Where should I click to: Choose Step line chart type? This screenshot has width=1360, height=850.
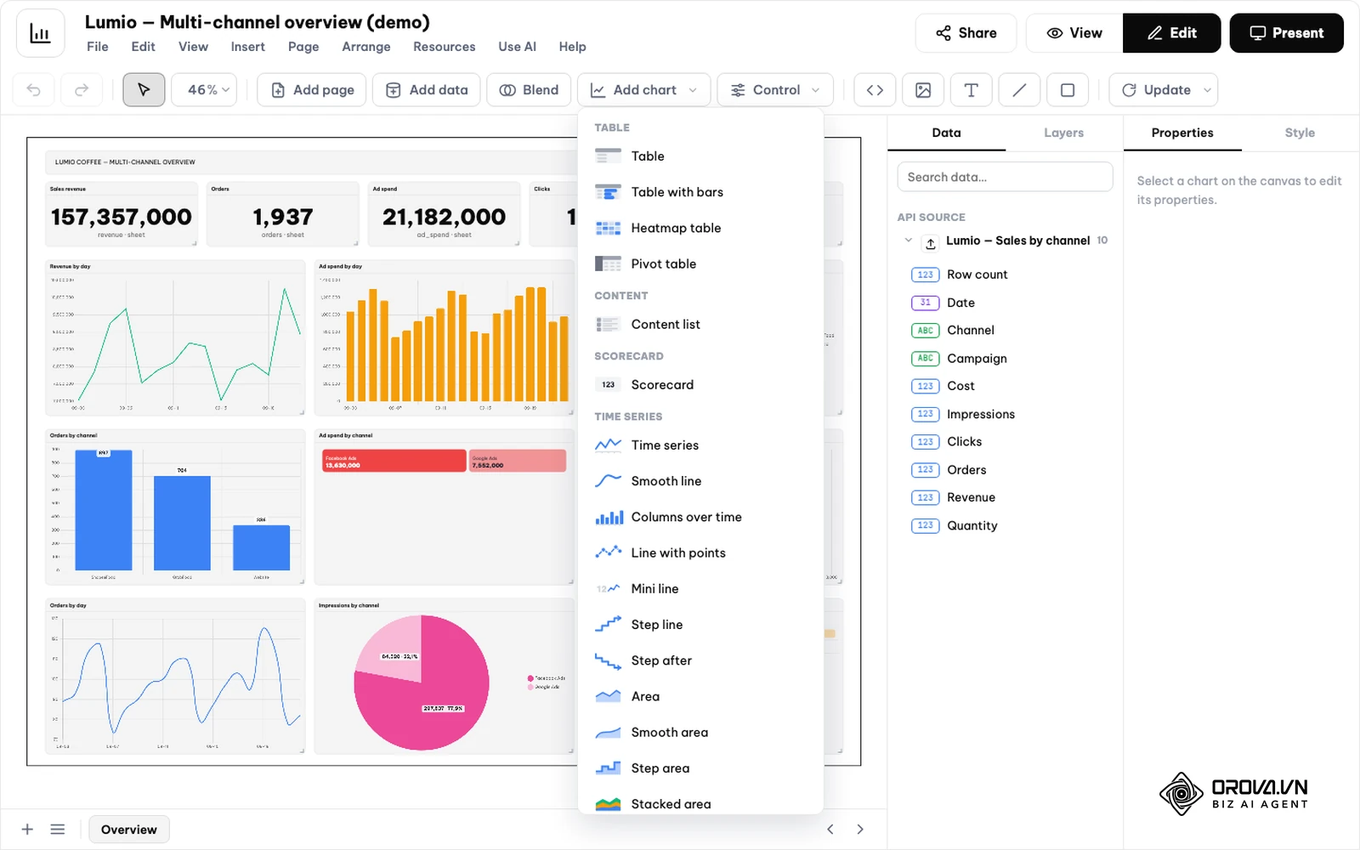point(700,625)
